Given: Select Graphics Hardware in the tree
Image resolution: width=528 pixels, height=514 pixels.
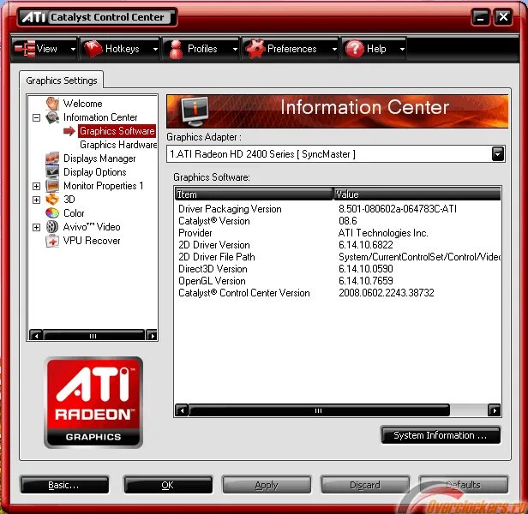Looking at the screenshot, I should click(x=118, y=145).
